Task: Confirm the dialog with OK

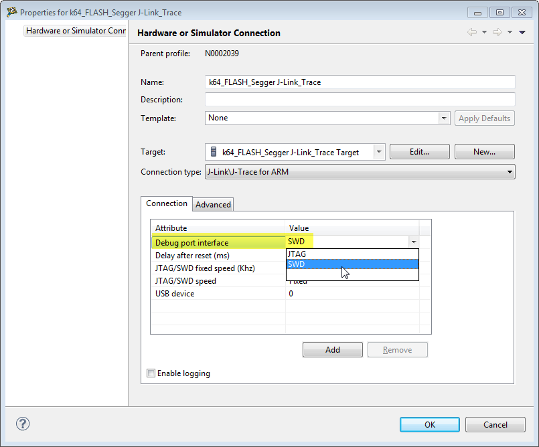Action: coord(429,424)
